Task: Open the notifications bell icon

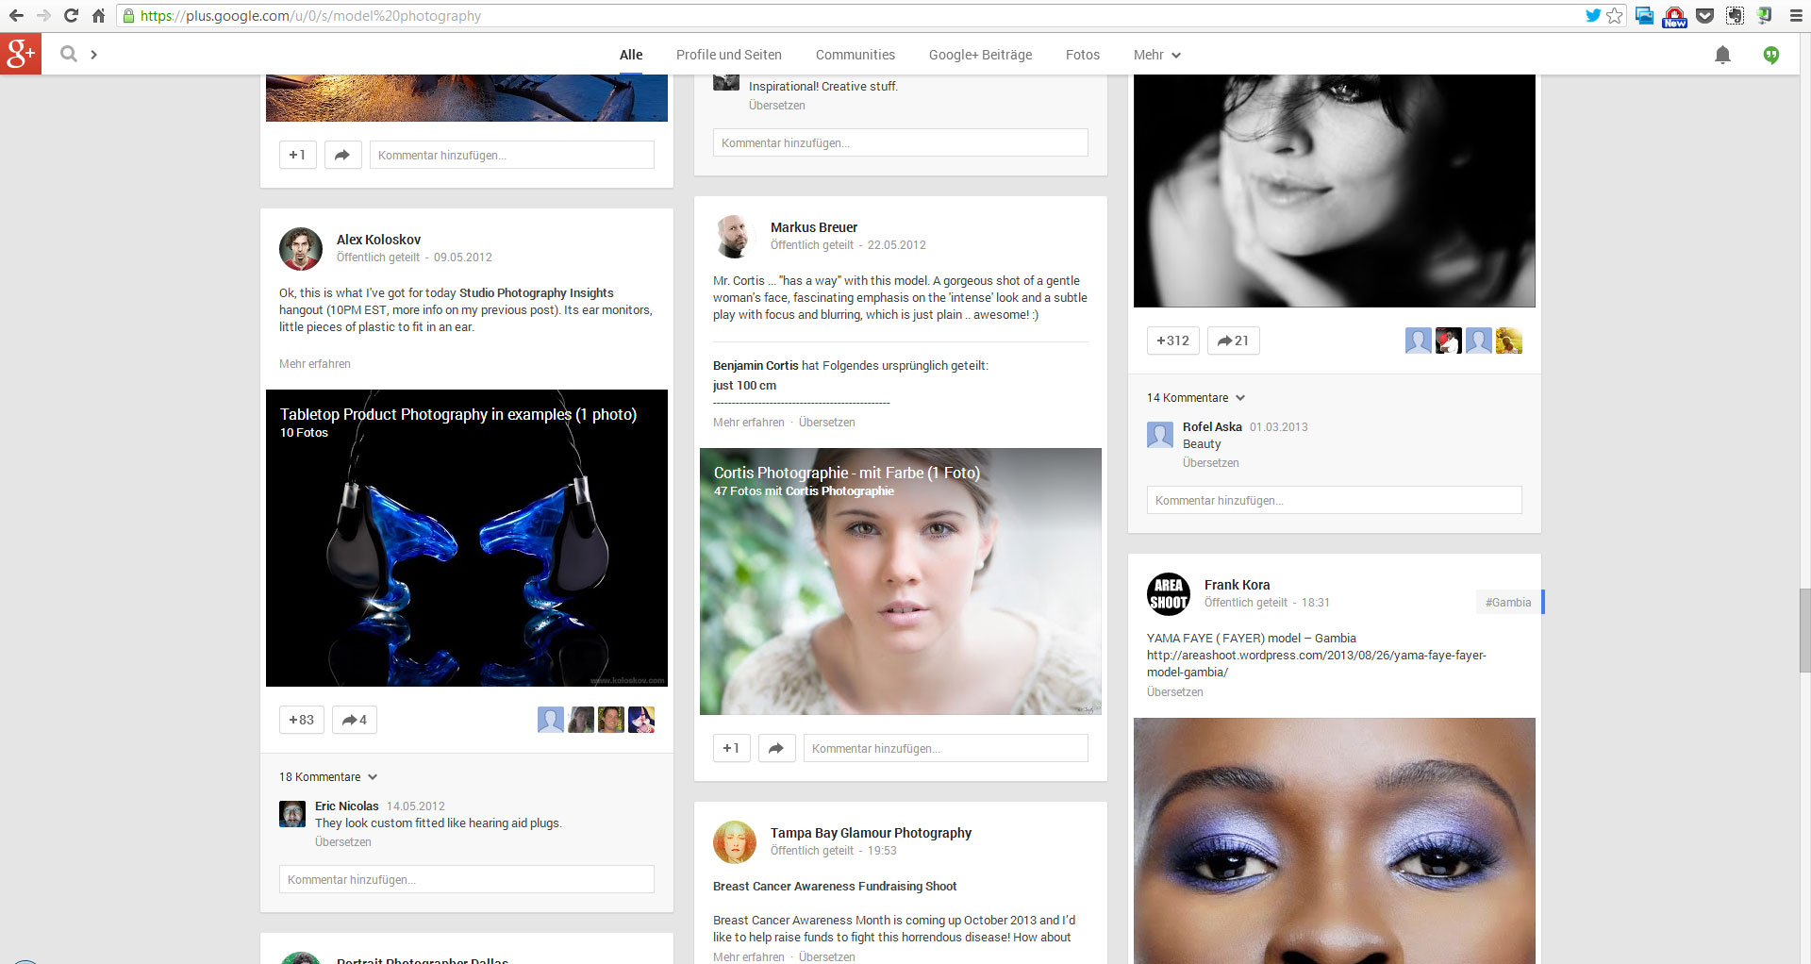Action: [x=1722, y=55]
